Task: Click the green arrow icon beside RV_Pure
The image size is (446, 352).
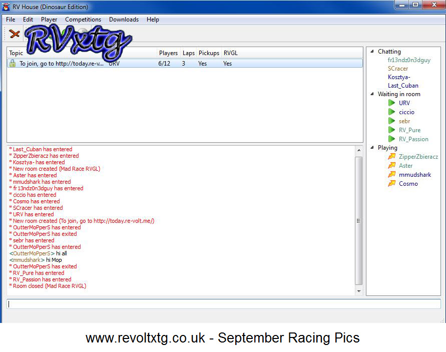Action: [x=391, y=130]
